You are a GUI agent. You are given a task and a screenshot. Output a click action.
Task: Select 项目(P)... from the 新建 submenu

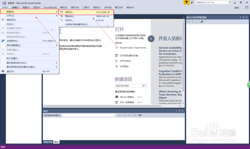[x=86, y=12]
